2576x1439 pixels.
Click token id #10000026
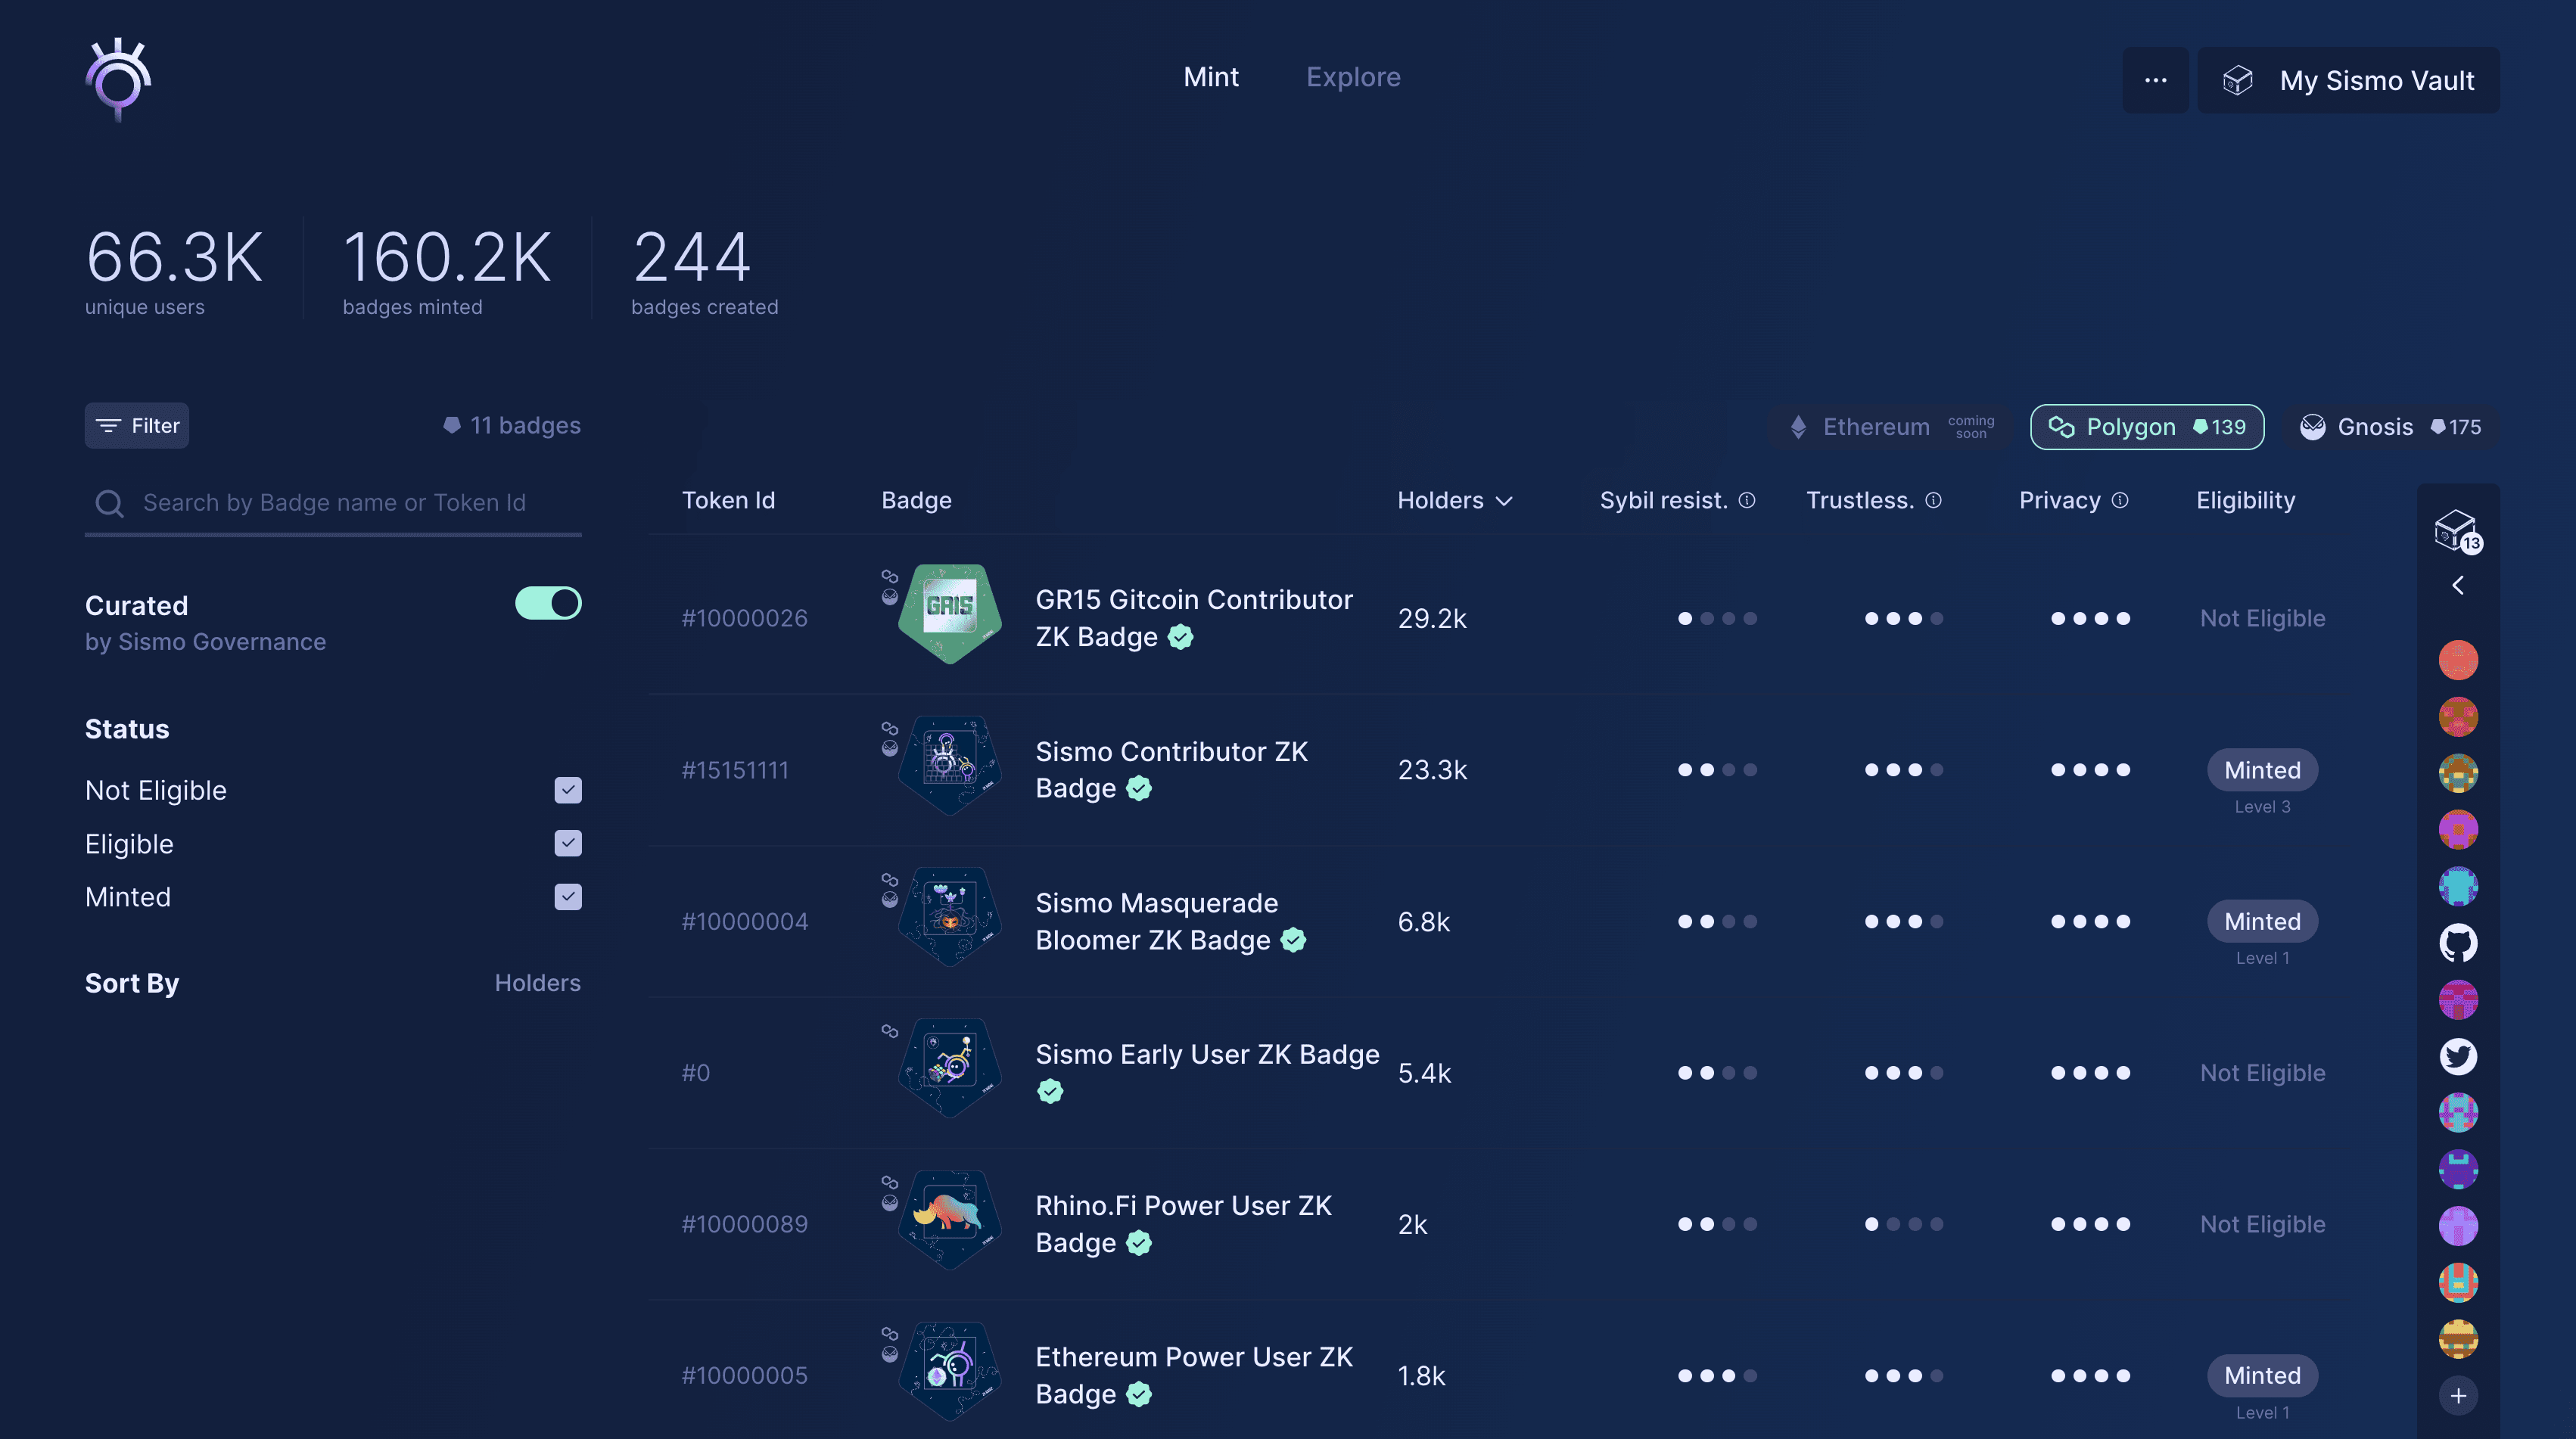[744, 618]
